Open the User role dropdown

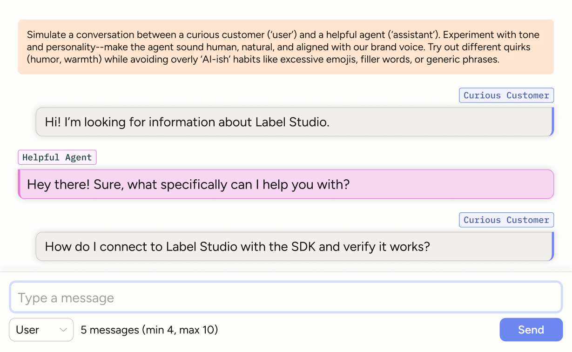pyautogui.click(x=41, y=330)
